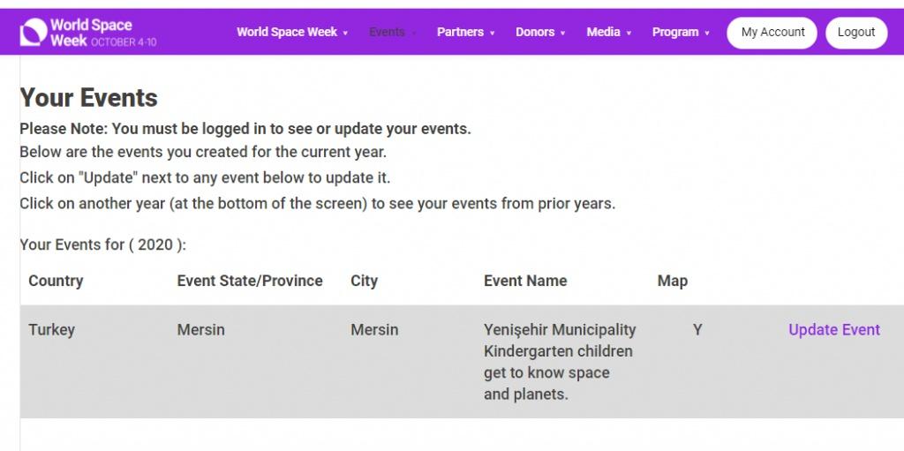904x451 pixels.
Task: Click the Event State/Province column header
Action: (x=250, y=282)
